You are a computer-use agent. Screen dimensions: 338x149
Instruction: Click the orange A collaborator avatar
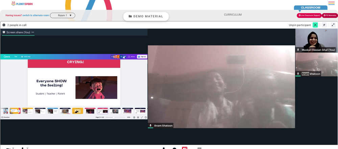[x=118, y=57]
